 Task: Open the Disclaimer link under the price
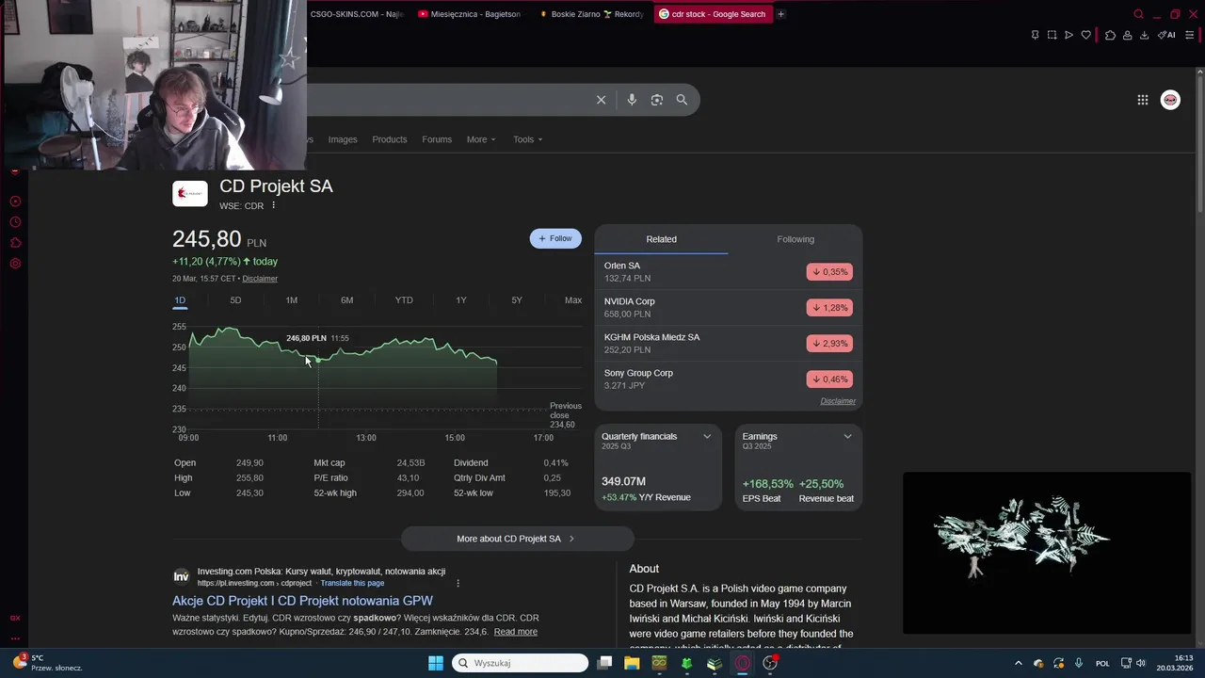point(260,279)
